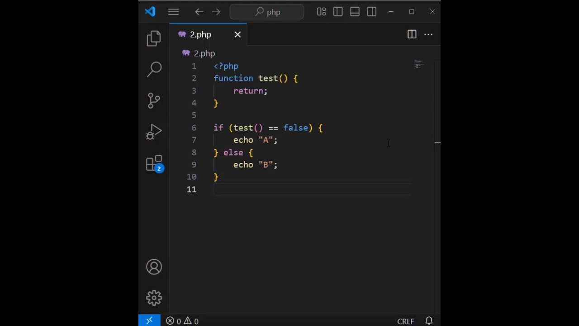Open the editor More Actions ellipsis menu
This screenshot has height=326, width=579.
click(428, 34)
